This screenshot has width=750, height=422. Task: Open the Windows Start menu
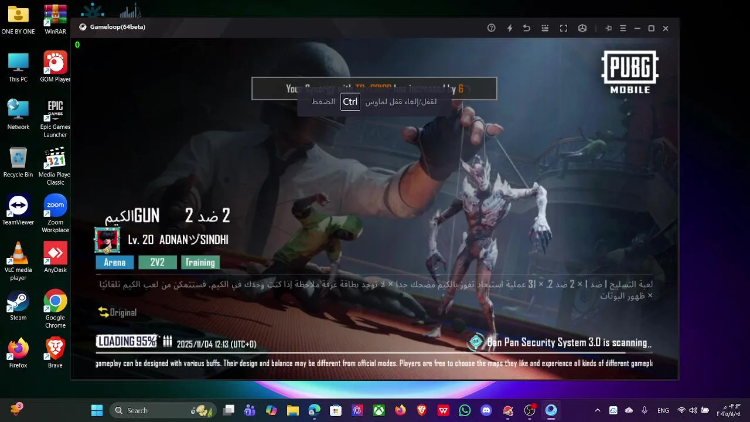[x=97, y=410]
